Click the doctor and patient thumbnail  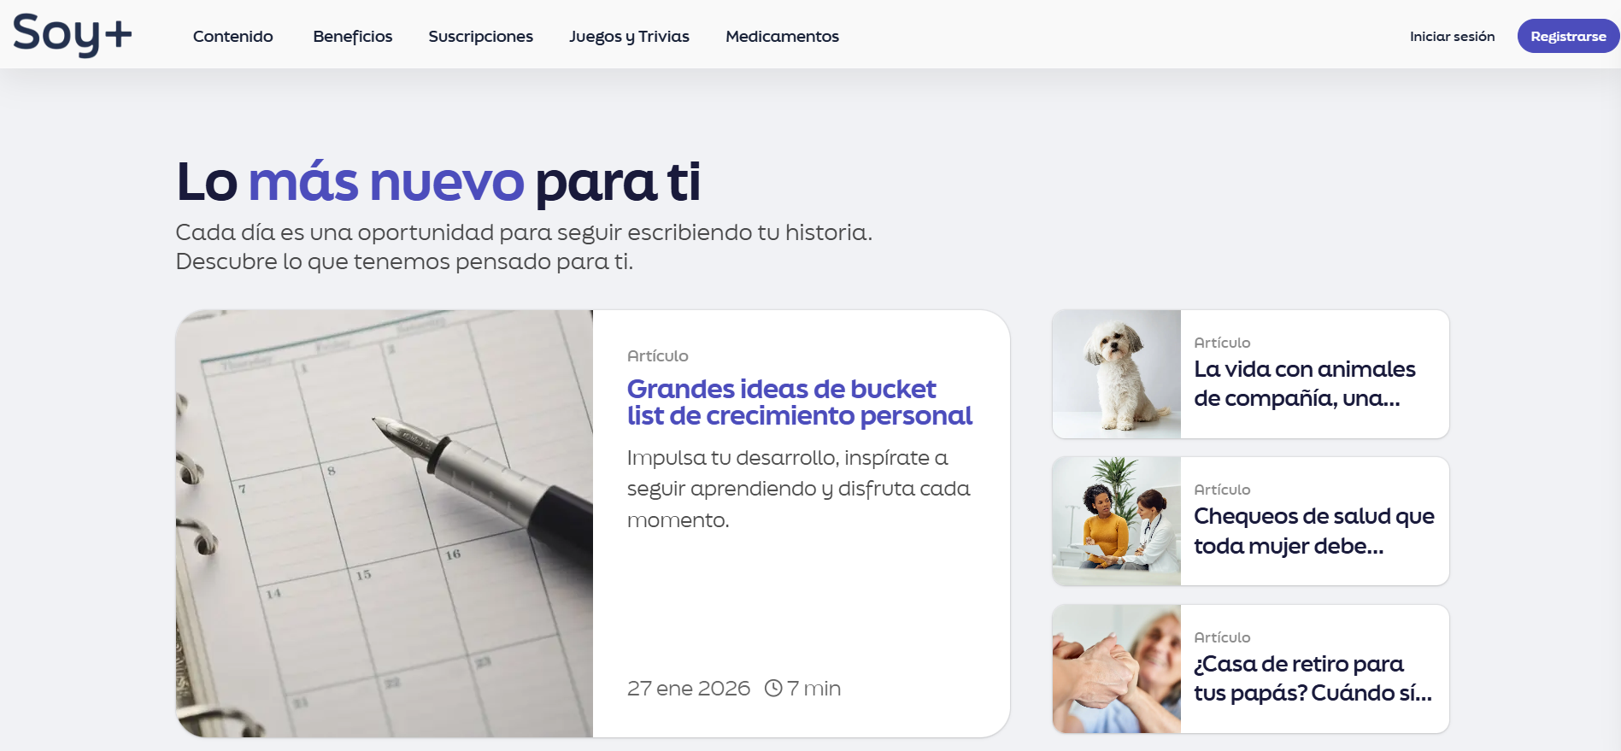[1117, 521]
